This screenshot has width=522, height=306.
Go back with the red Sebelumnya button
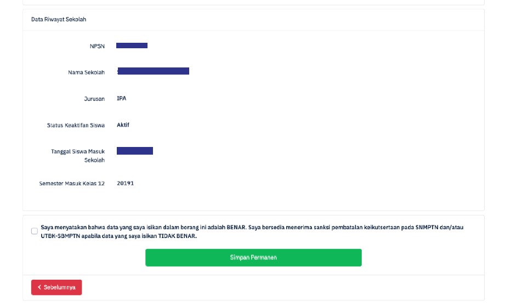[56, 287]
